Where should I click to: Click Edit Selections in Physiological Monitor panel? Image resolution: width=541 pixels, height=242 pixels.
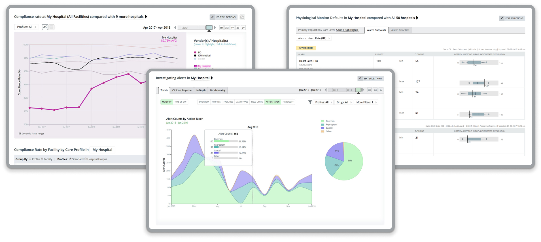(512, 18)
